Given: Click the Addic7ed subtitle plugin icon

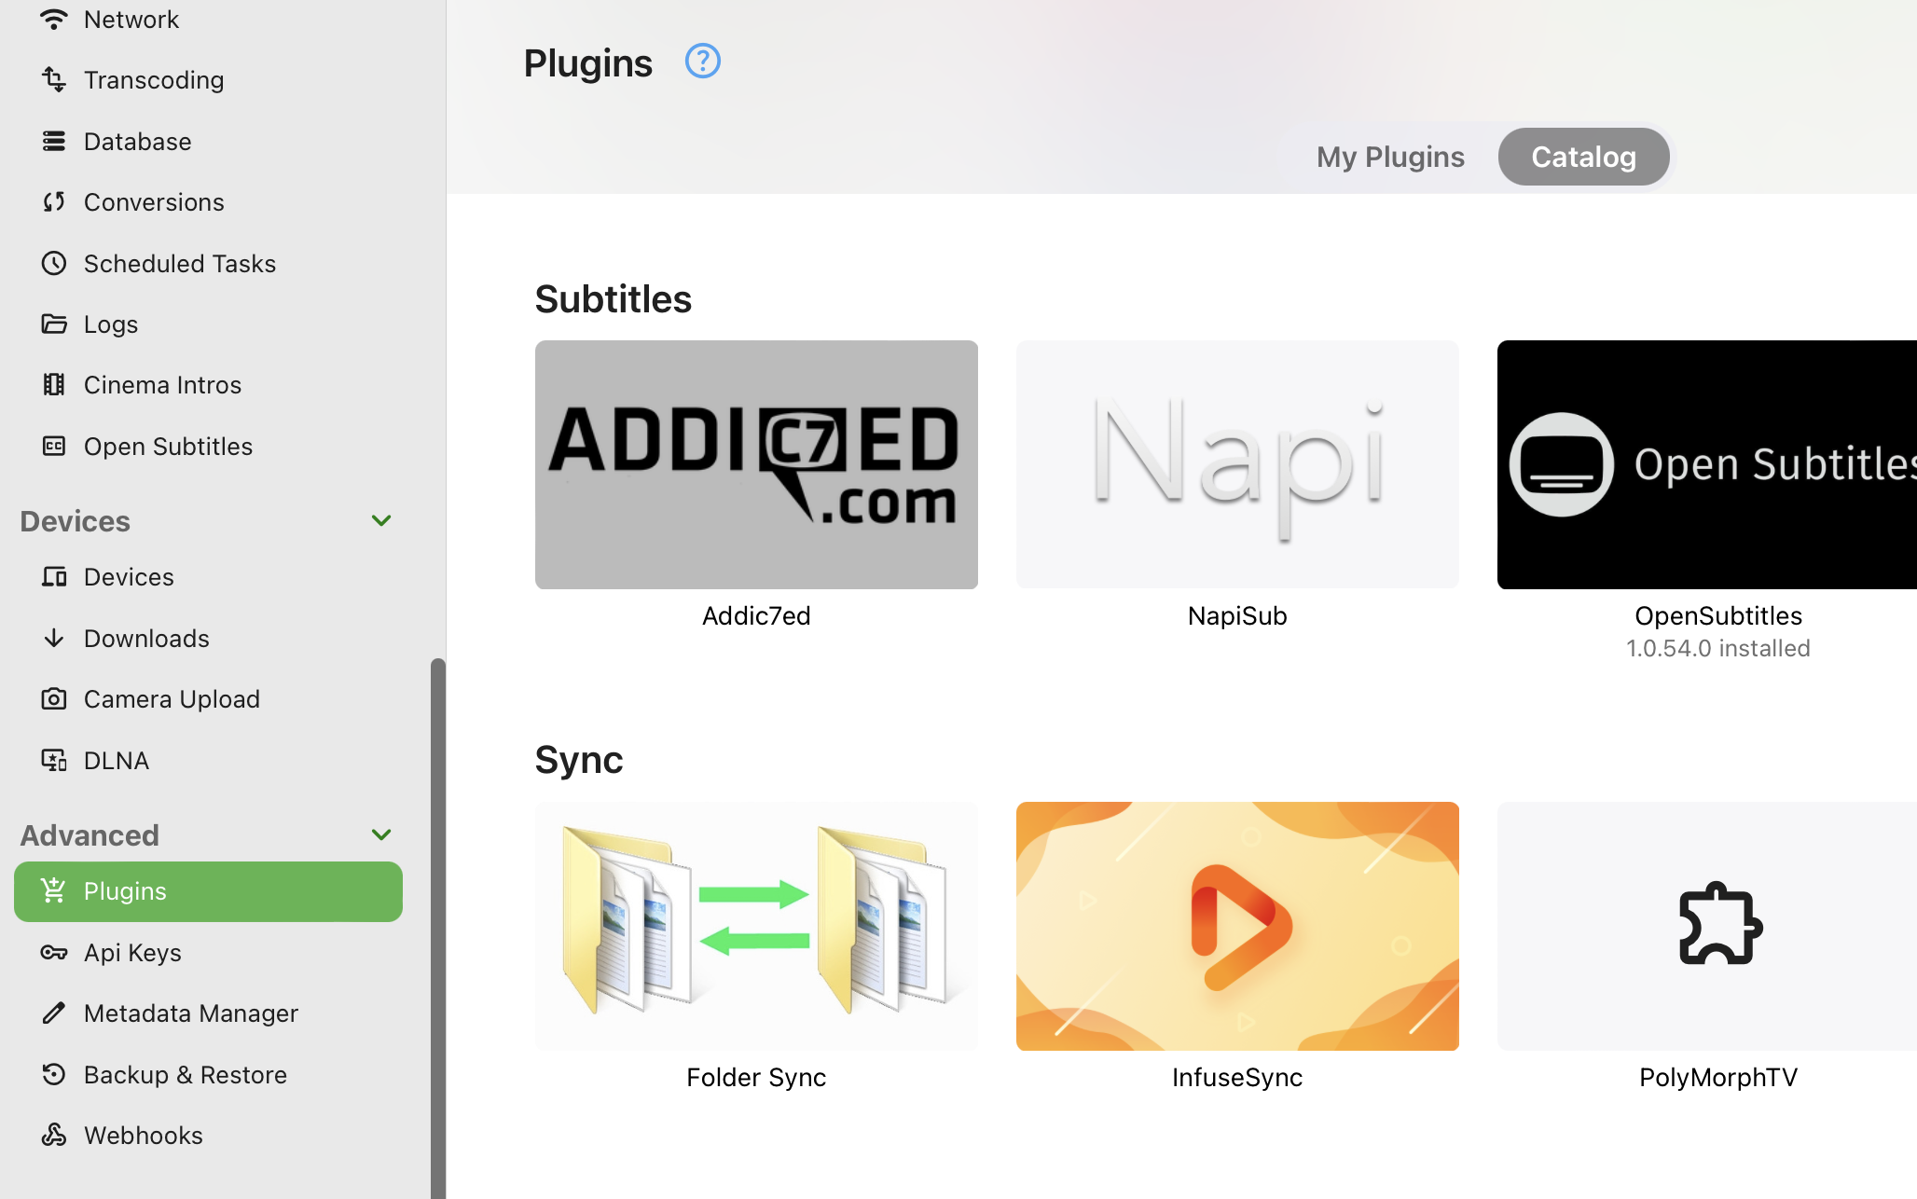Looking at the screenshot, I should pyautogui.click(x=755, y=464).
